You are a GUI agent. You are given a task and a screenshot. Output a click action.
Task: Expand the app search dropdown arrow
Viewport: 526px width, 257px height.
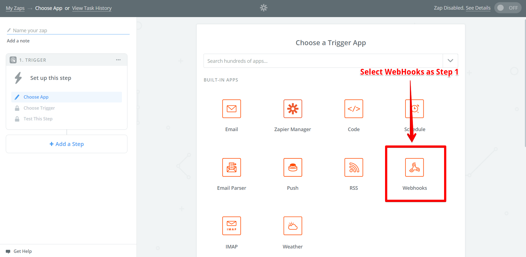pyautogui.click(x=450, y=61)
